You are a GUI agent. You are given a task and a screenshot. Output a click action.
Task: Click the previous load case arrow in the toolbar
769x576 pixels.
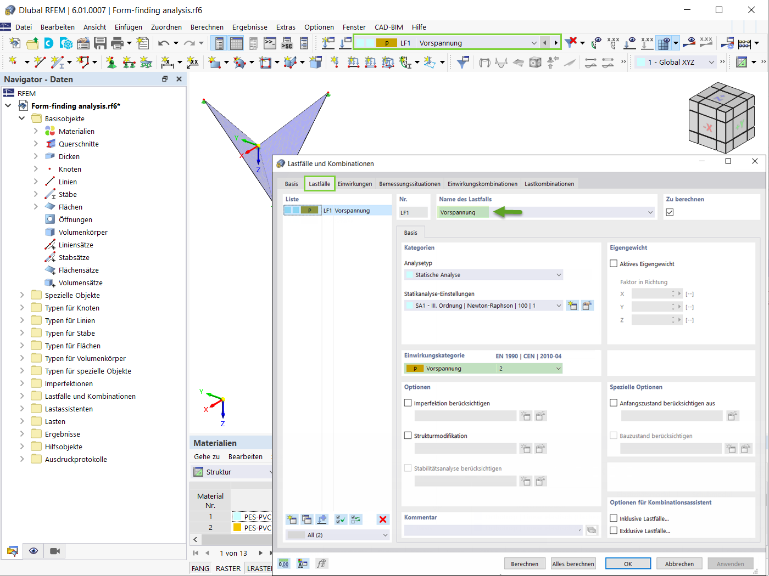[x=544, y=43]
